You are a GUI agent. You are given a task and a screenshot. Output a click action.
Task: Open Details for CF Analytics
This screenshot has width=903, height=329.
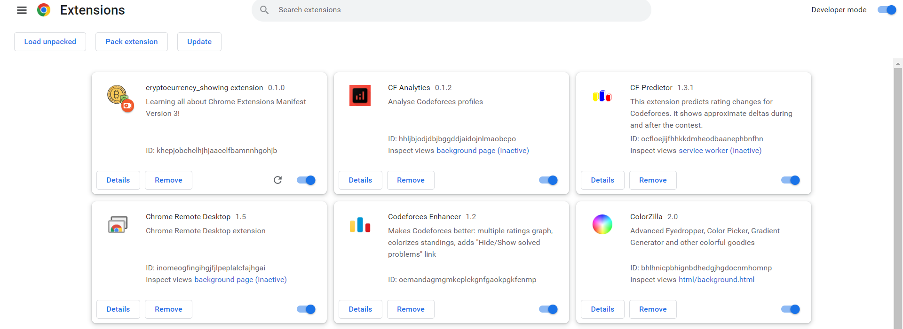point(360,180)
